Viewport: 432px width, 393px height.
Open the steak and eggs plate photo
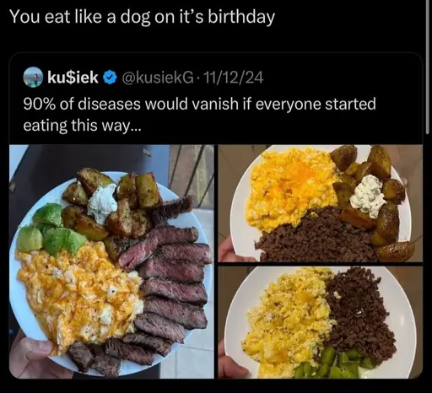point(111,261)
